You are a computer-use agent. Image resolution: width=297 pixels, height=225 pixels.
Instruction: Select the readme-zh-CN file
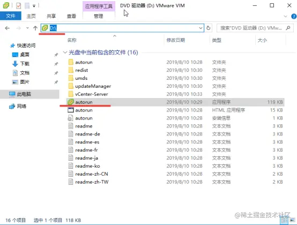click(x=92, y=174)
